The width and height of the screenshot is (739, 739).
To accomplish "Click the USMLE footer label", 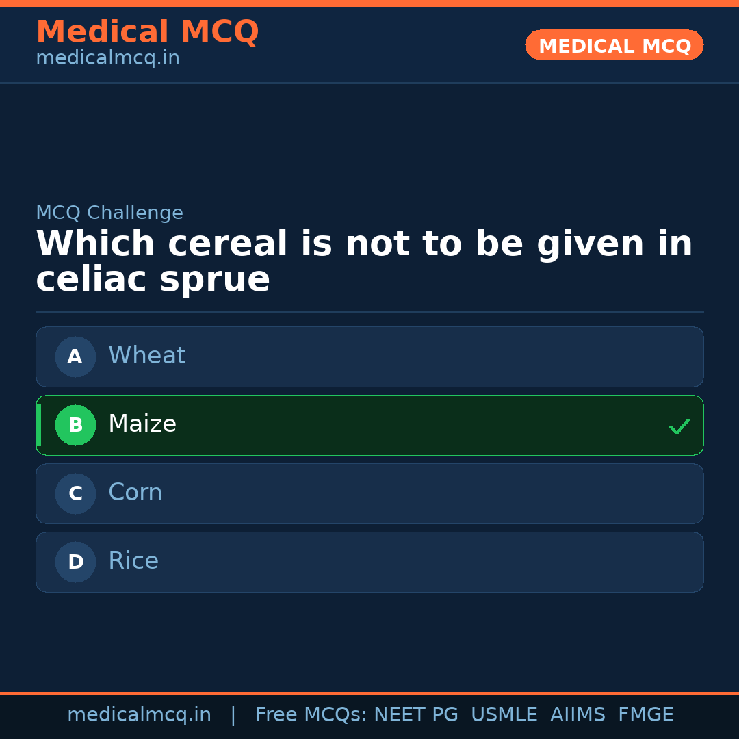I will (504, 715).
